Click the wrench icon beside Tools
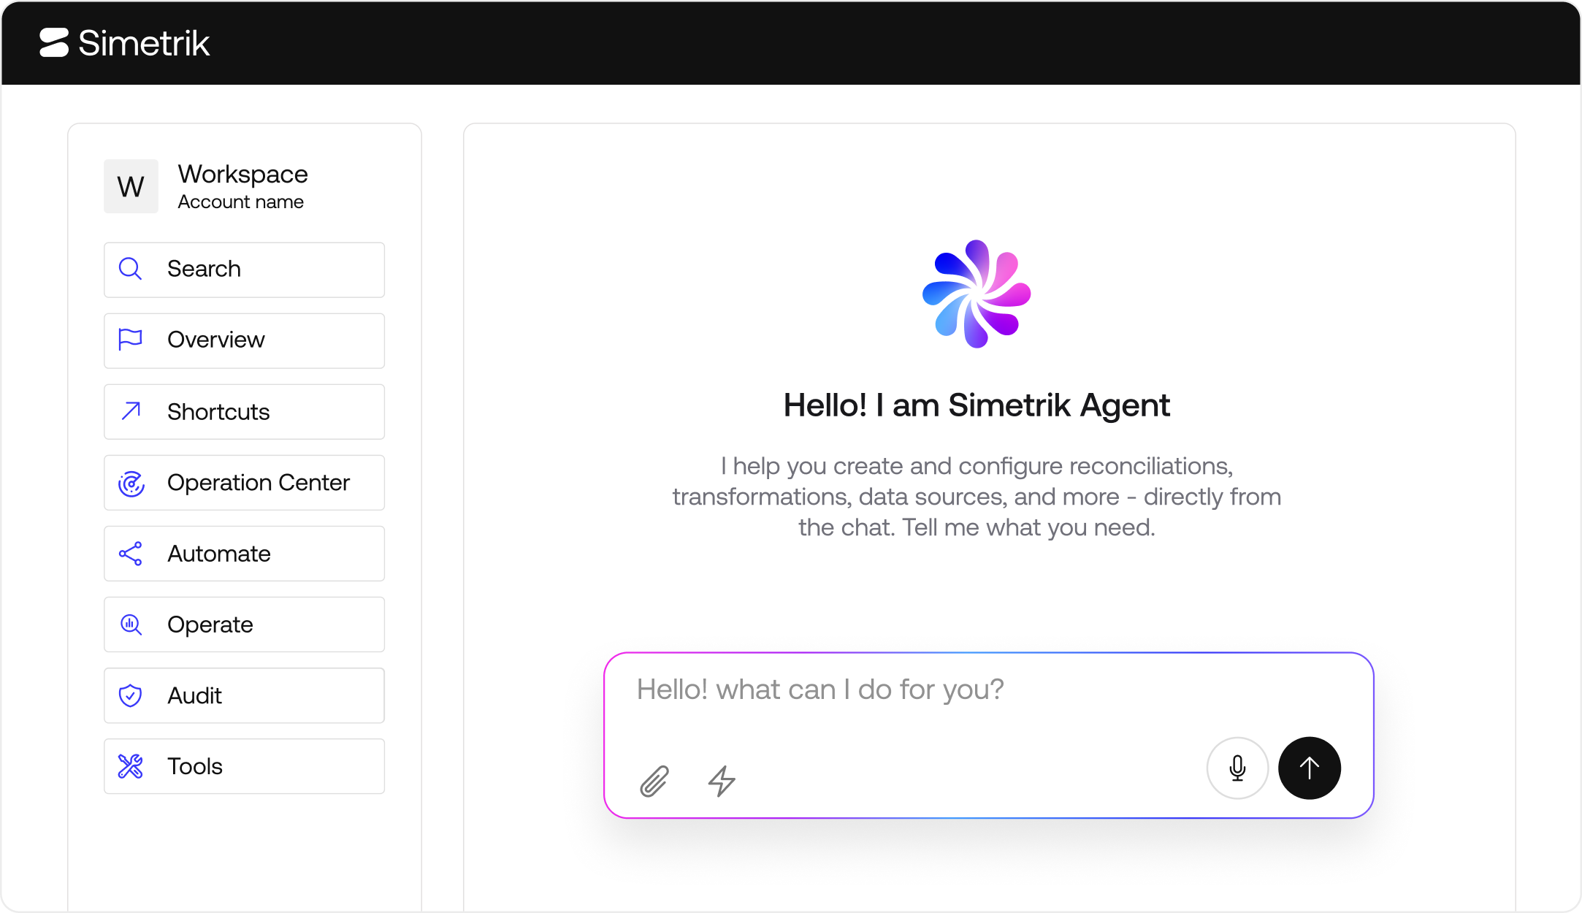 pyautogui.click(x=131, y=766)
